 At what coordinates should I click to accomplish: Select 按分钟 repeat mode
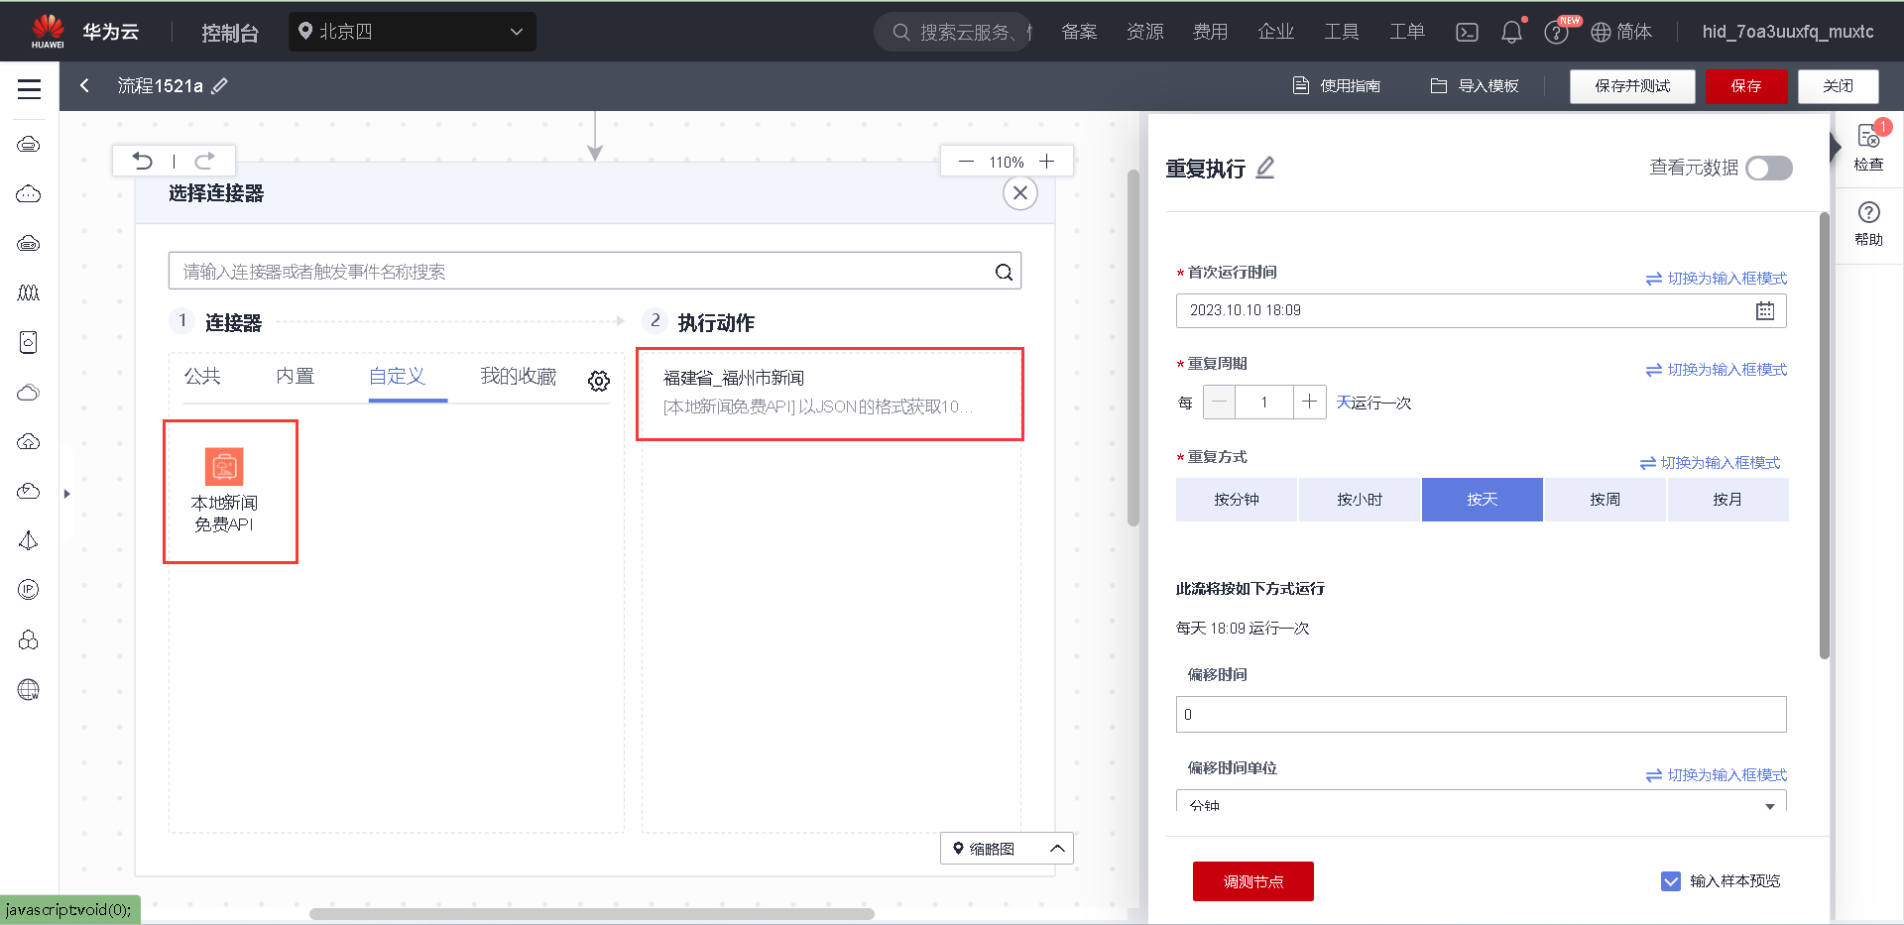click(x=1237, y=500)
